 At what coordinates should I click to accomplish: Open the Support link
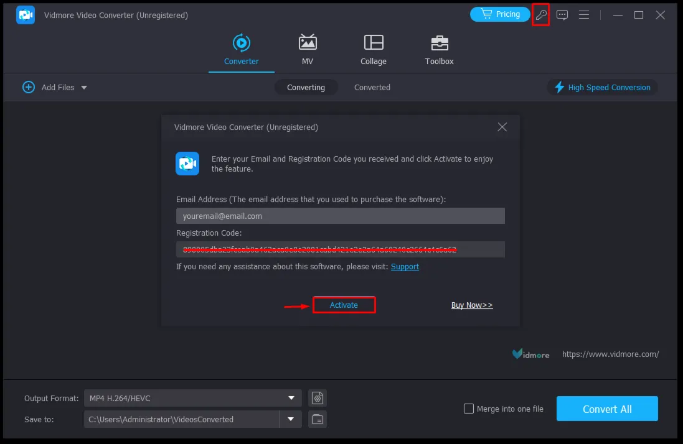click(405, 267)
